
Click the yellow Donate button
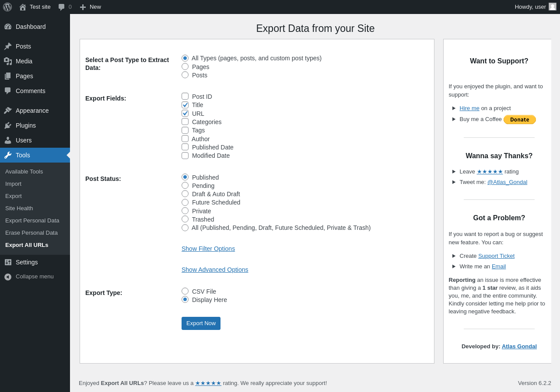[519, 120]
